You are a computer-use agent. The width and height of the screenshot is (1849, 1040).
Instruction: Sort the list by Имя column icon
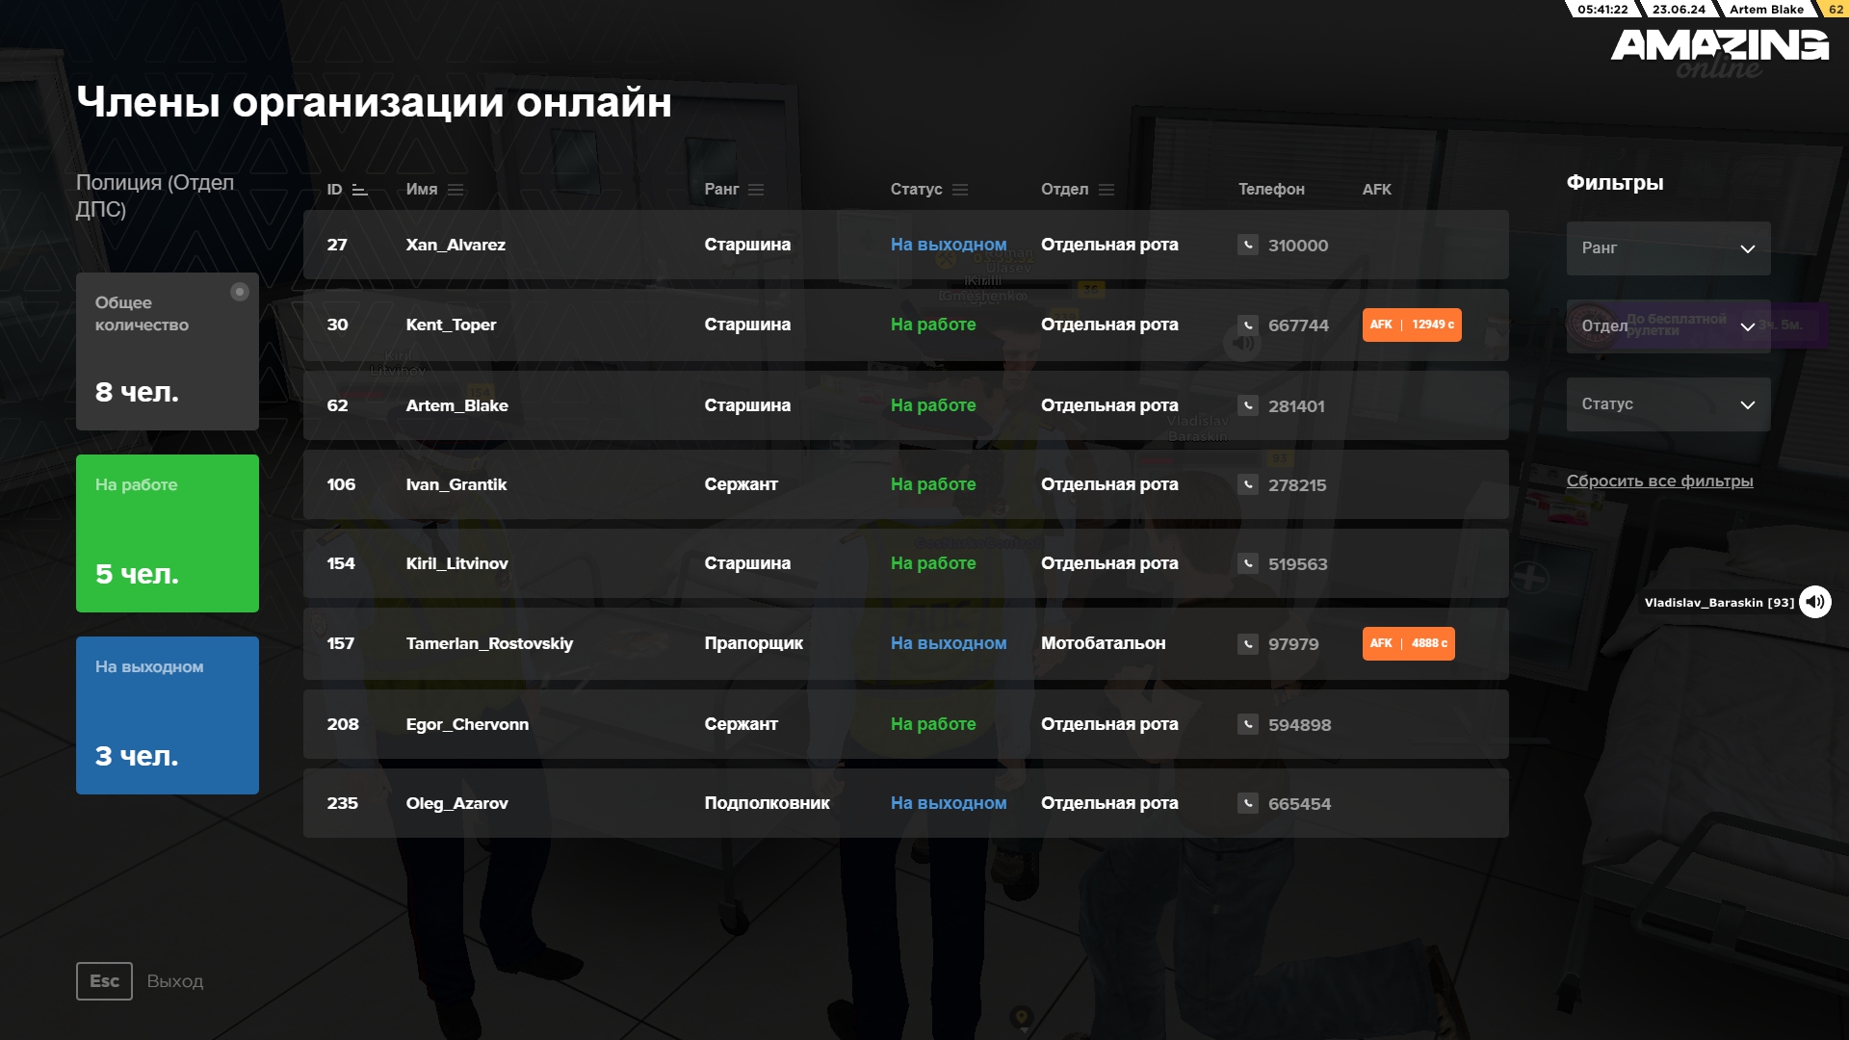pyautogui.click(x=456, y=190)
